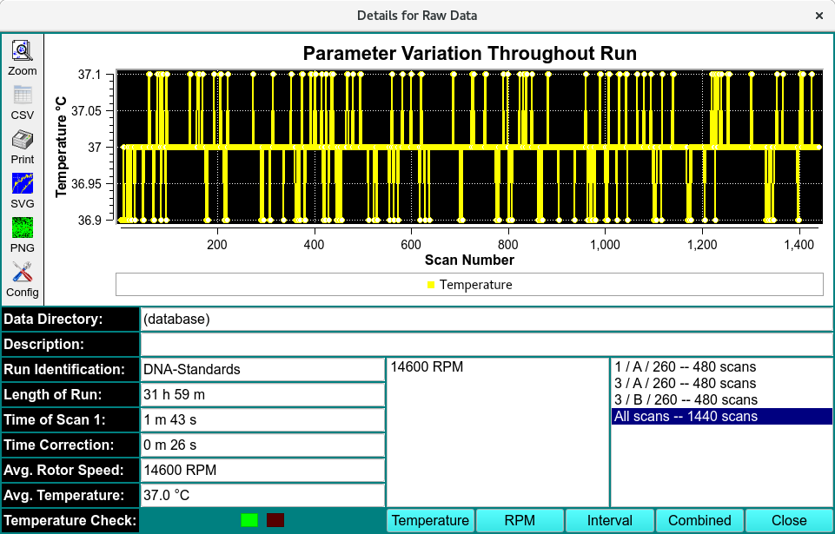
Task: Display the Combined plot
Action: click(x=699, y=520)
